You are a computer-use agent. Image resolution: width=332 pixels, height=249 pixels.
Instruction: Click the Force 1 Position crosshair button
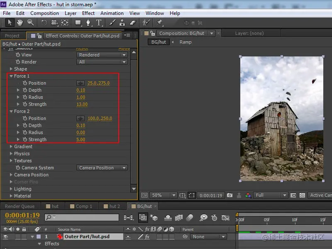coord(81,83)
